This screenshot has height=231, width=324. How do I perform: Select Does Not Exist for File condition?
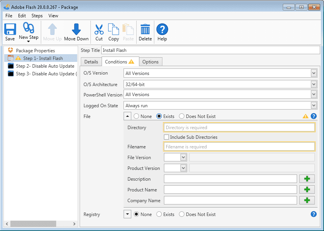[182, 116]
